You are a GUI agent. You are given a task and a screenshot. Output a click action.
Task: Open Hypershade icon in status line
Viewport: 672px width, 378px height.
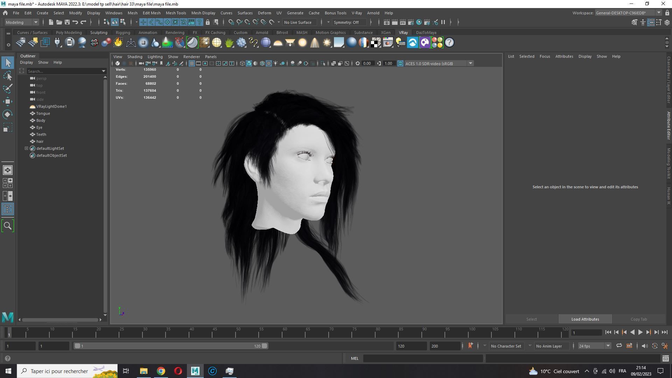click(419, 22)
